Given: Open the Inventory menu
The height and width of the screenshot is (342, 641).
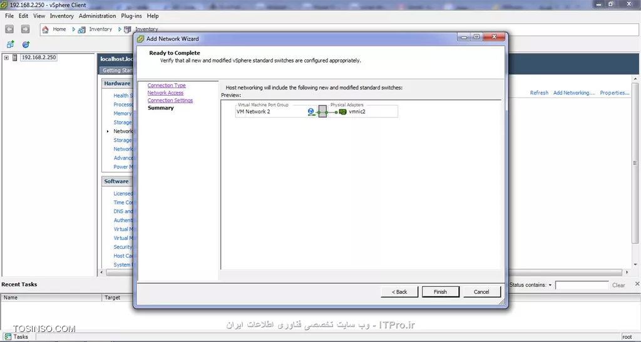Looking at the screenshot, I should (62, 16).
